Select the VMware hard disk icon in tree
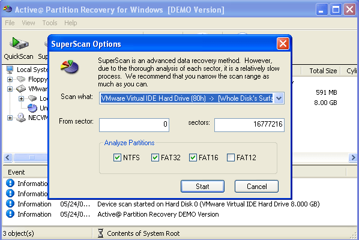 coord(21,89)
